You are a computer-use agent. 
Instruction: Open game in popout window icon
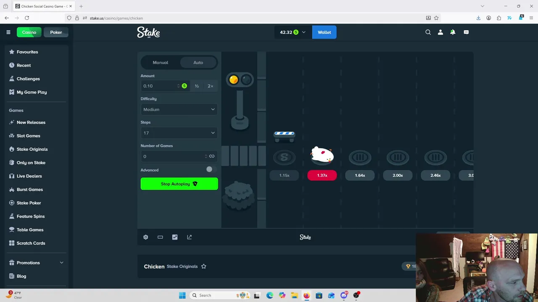(189, 237)
